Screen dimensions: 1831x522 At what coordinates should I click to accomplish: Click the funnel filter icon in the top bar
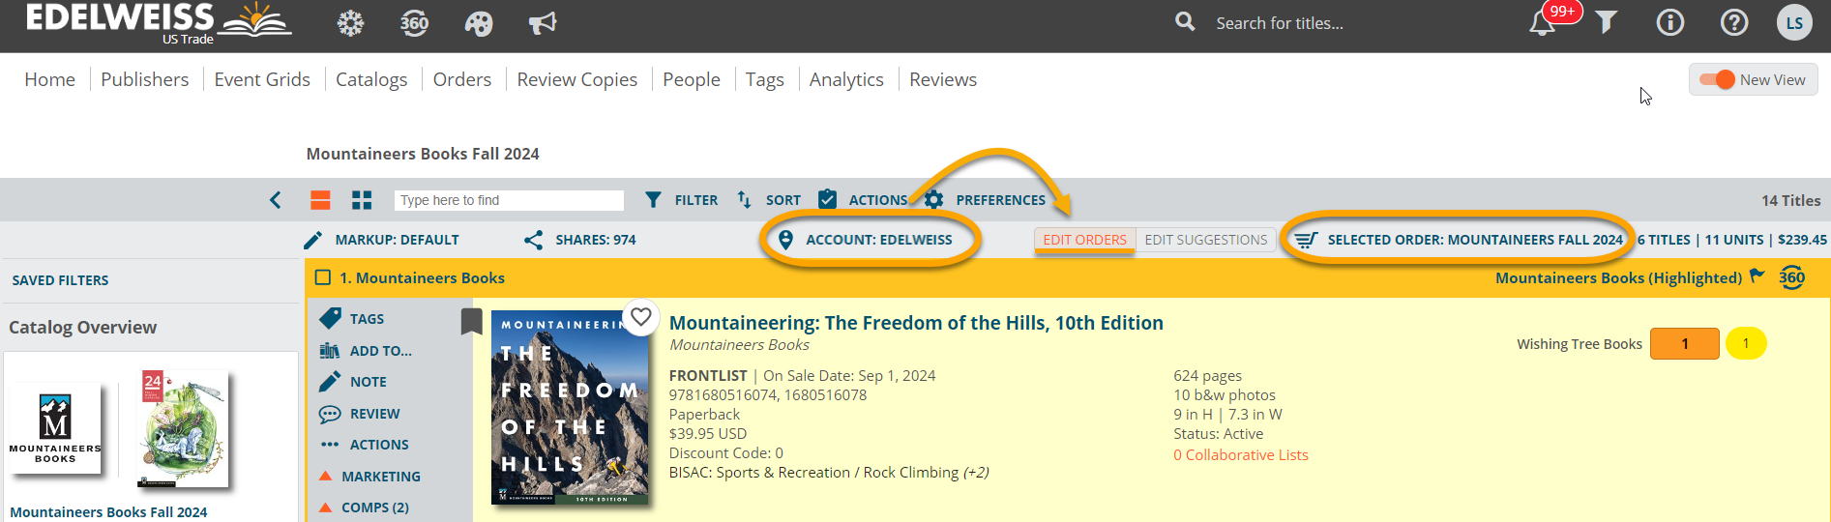pos(1607,22)
